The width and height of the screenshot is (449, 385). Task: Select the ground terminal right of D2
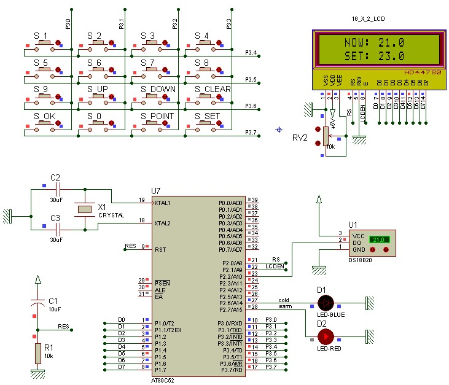click(x=370, y=336)
